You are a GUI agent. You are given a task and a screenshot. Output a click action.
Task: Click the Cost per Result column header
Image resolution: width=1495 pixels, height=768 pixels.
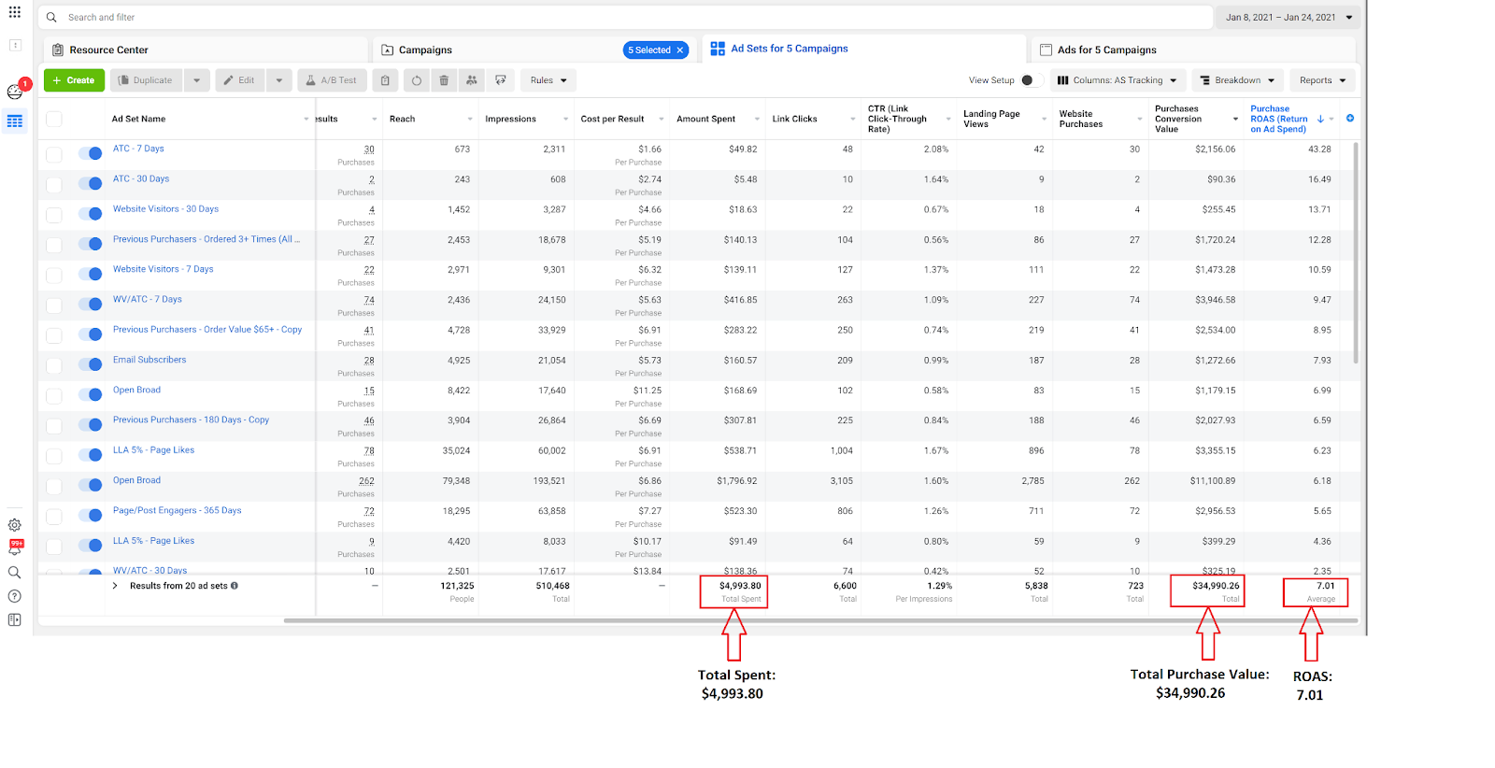pyautogui.click(x=612, y=119)
